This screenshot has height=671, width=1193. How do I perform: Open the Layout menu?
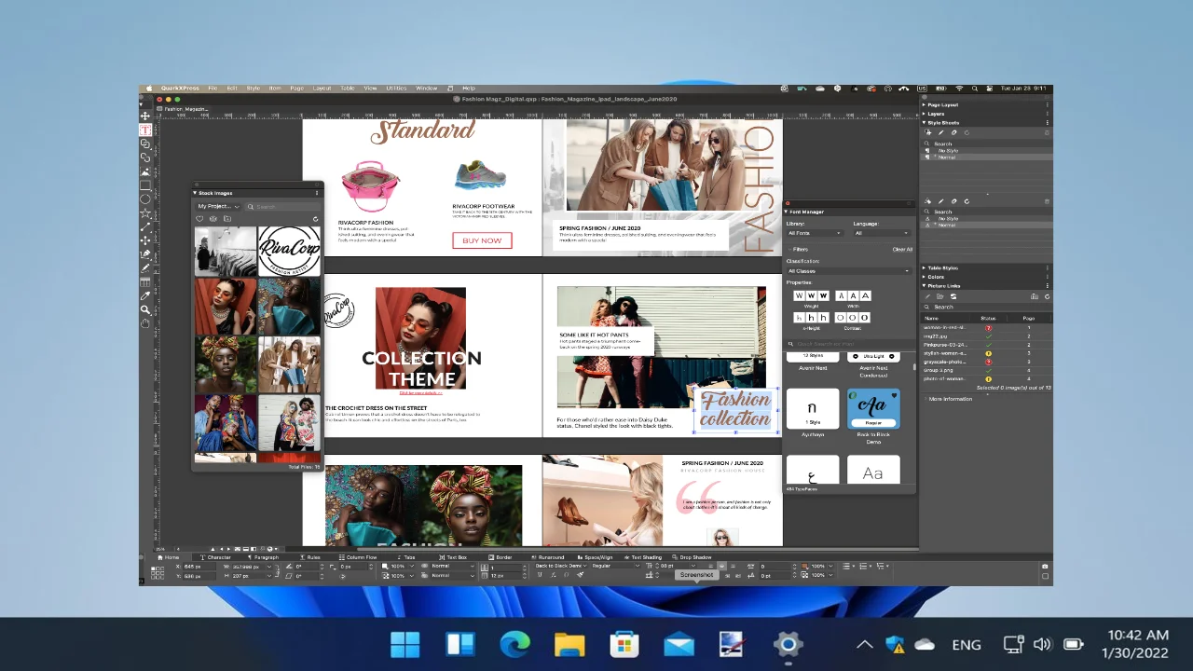(322, 88)
